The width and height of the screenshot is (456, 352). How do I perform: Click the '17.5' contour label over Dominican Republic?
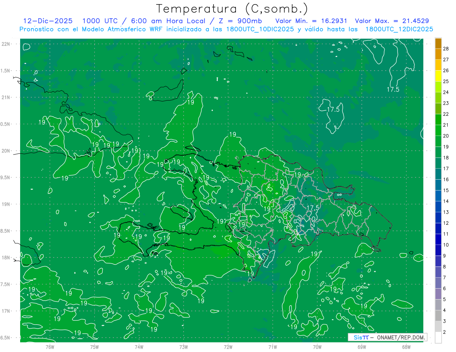(x=312, y=207)
